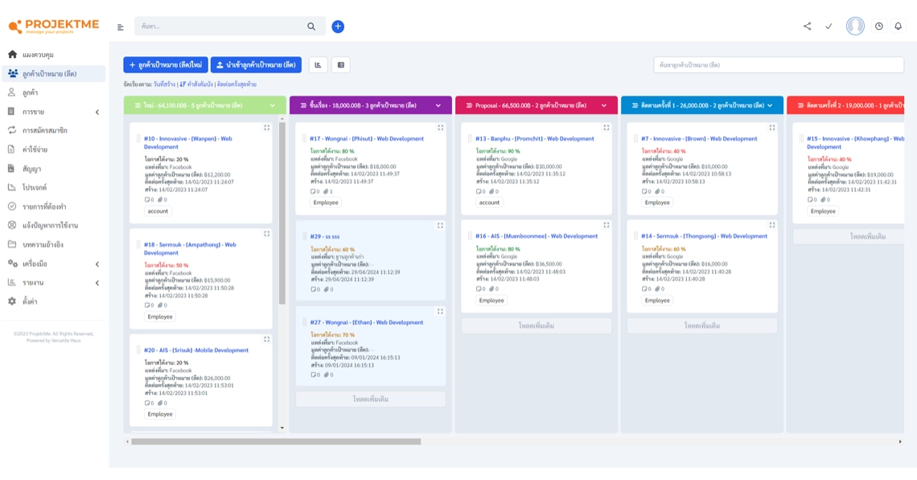This screenshot has height=480, width=917.
Task: Switch to chart view icon
Action: [x=319, y=65]
